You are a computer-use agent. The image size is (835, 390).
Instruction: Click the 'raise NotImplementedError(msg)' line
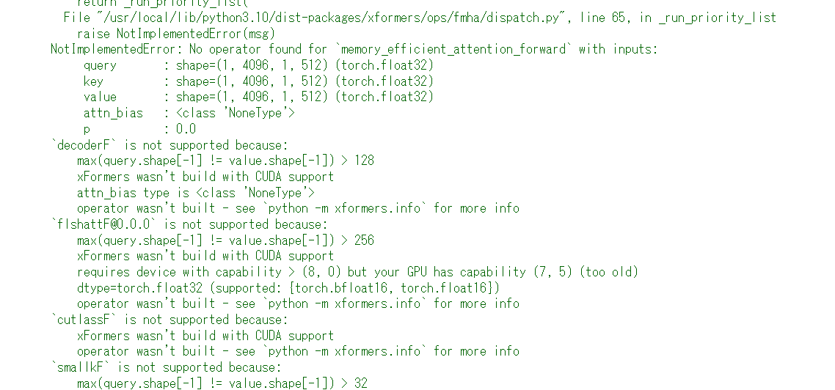click(176, 34)
